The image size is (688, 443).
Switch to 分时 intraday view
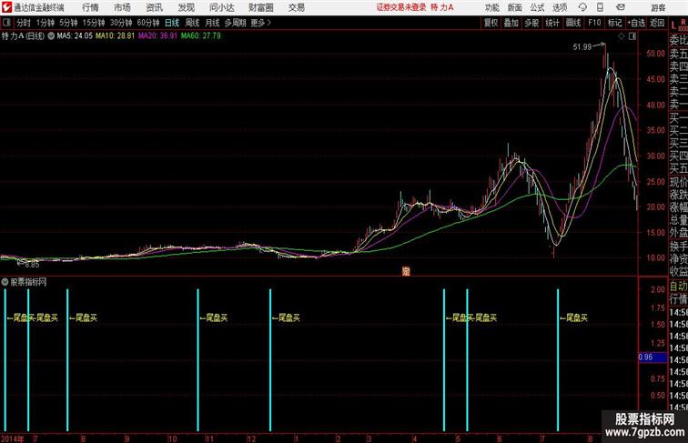point(24,23)
